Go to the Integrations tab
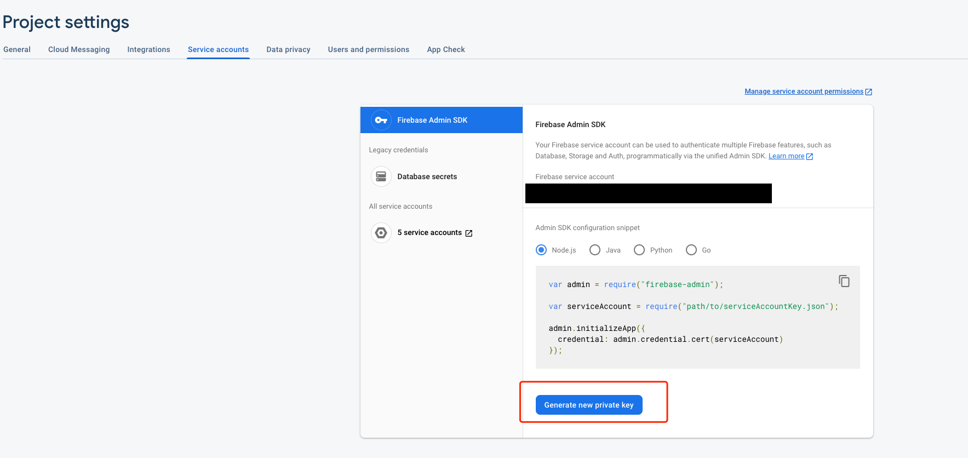The width and height of the screenshot is (968, 458). click(x=148, y=49)
